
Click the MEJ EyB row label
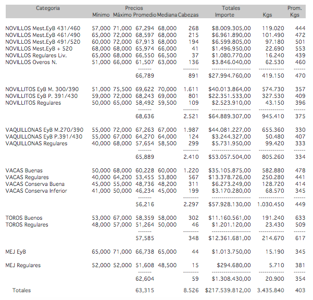pyautogui.click(x=16, y=252)
